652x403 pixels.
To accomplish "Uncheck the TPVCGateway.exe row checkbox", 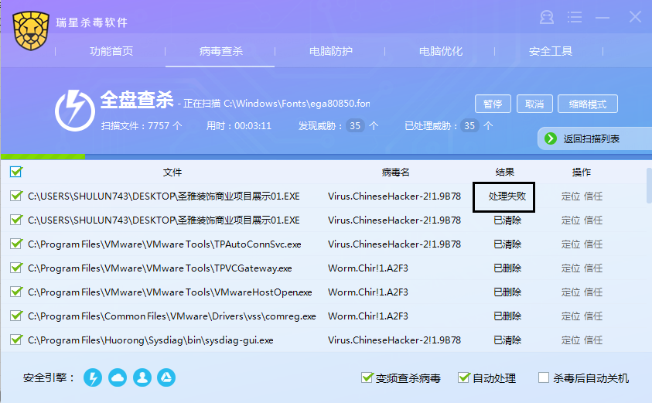I will 16,268.
